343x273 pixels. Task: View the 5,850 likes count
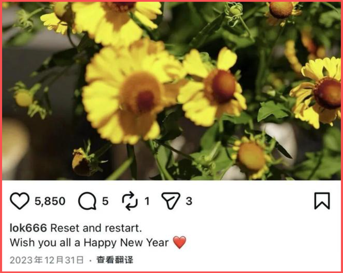click(50, 201)
